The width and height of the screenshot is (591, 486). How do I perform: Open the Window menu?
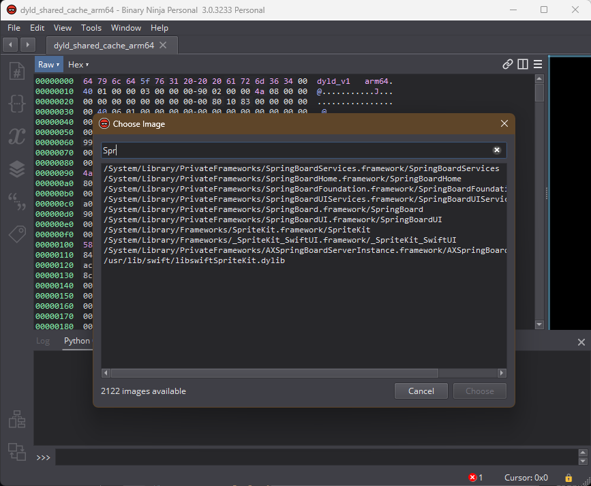point(126,28)
